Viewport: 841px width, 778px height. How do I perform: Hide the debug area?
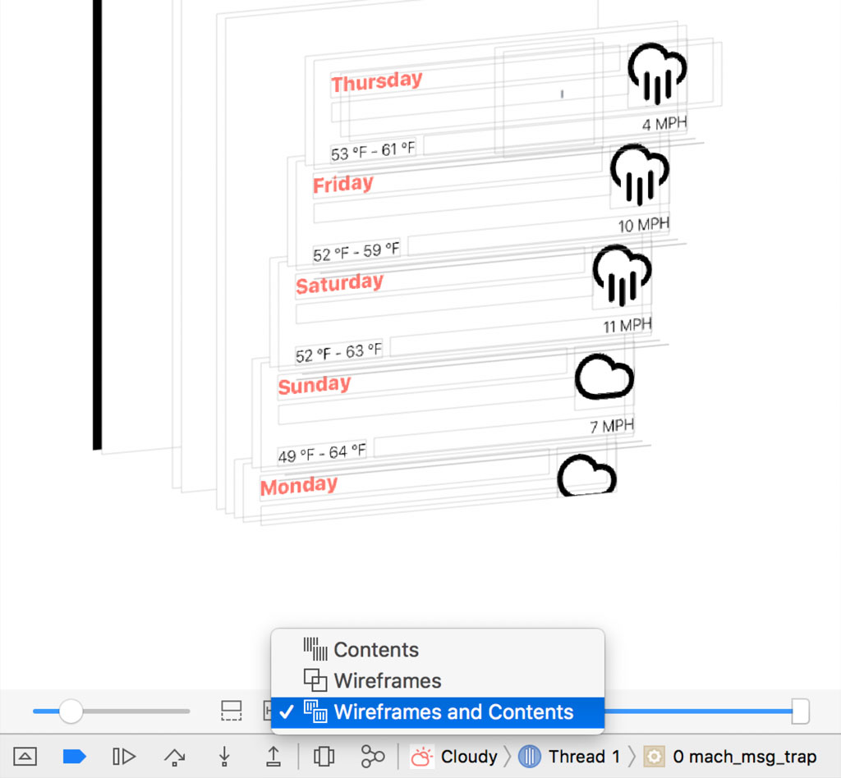[x=24, y=756]
